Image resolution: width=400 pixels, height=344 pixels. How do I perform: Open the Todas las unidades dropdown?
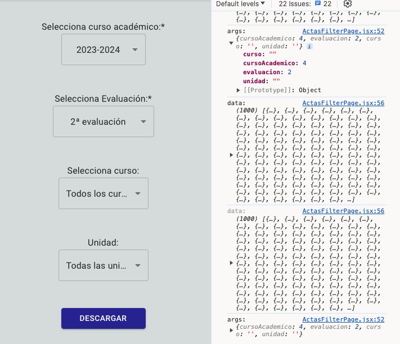[x=104, y=265]
